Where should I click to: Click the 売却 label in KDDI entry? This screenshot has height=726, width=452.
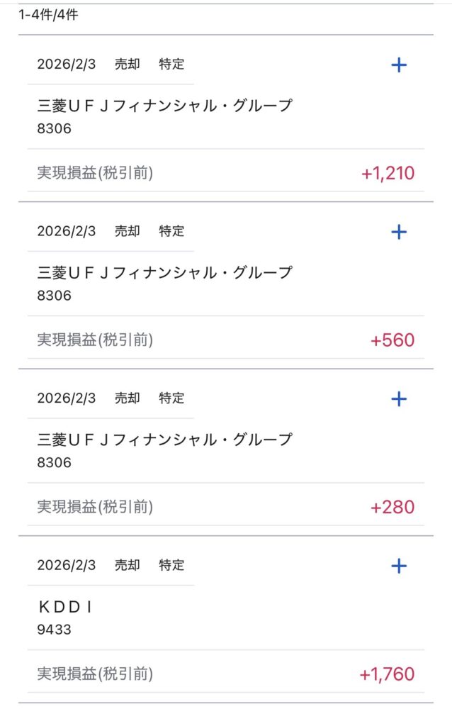128,565
